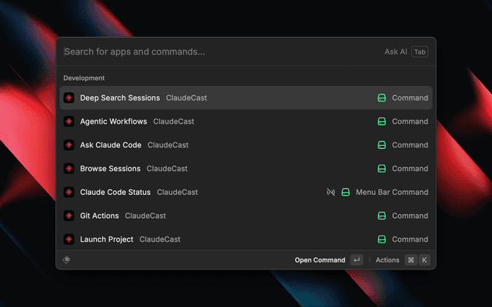Click the Ask AI label

point(396,52)
